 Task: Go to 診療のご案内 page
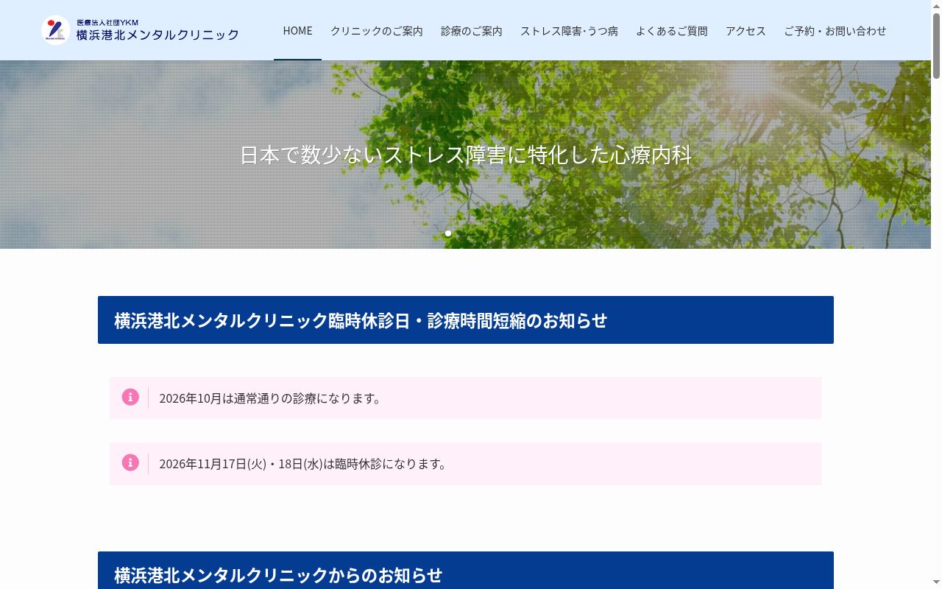[x=472, y=30]
